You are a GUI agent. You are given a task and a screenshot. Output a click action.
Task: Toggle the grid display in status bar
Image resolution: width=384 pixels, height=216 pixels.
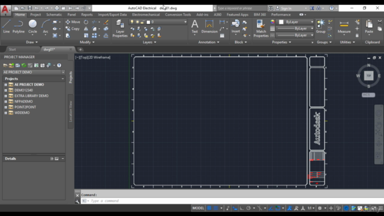coord(209,208)
